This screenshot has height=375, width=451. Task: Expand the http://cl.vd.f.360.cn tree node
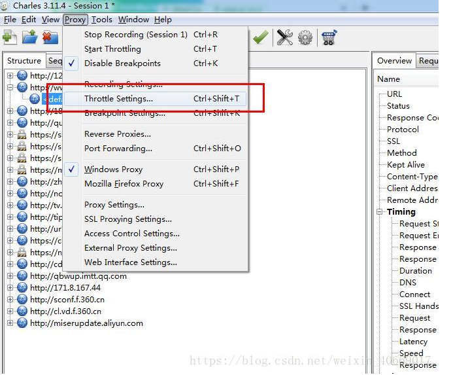10,311
